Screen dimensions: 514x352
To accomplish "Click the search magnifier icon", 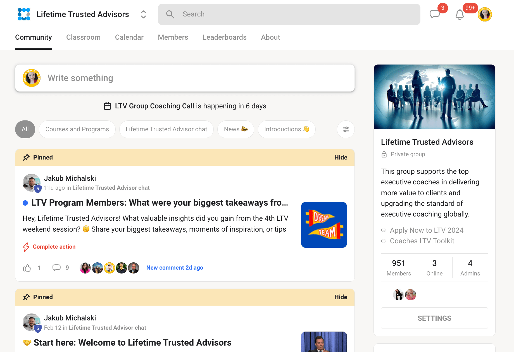I will coord(170,14).
